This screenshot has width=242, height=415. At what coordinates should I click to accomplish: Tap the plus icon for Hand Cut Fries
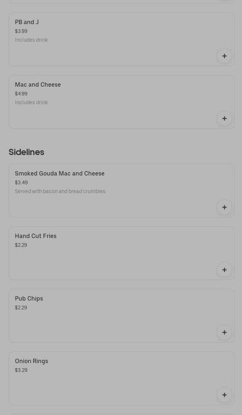[x=224, y=270]
